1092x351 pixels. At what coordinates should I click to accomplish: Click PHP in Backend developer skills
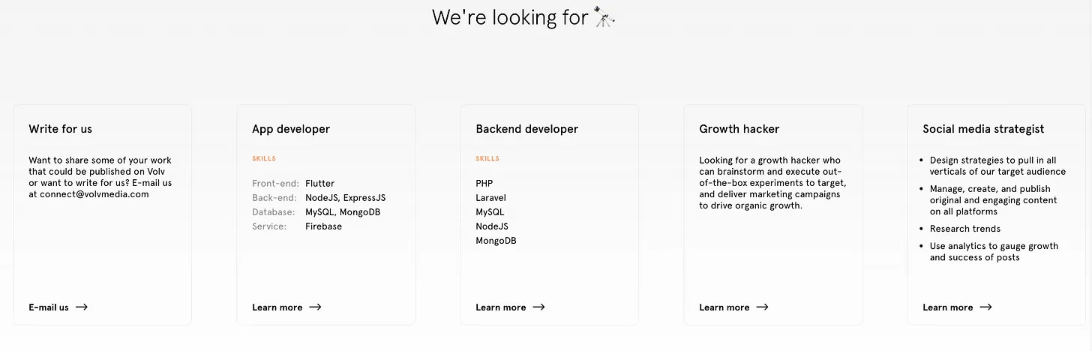tap(484, 184)
